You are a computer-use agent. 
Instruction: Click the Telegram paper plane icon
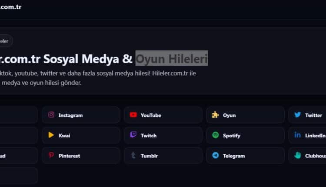coord(215,155)
